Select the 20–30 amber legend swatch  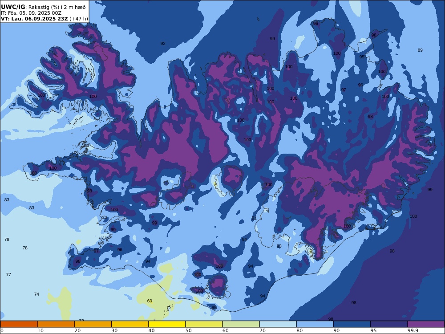point(93,324)
